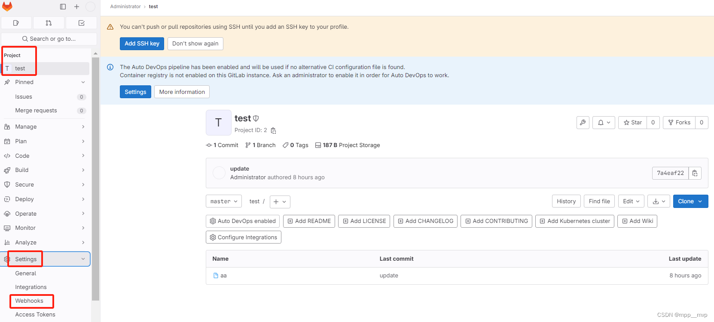714x322 pixels.
Task: Click the GitLab fox logo
Action: pos(7,6)
